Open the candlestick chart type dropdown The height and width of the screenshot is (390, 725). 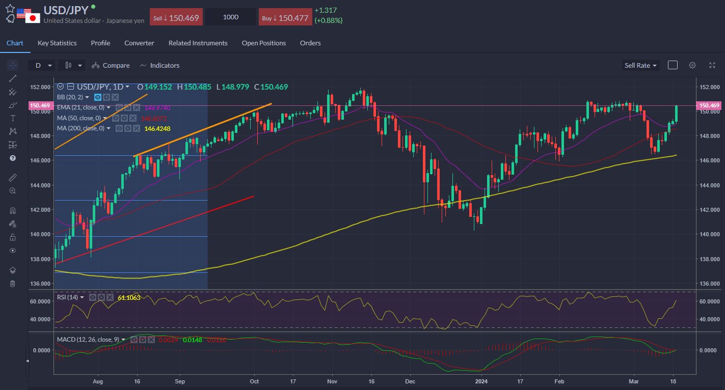tap(71, 65)
